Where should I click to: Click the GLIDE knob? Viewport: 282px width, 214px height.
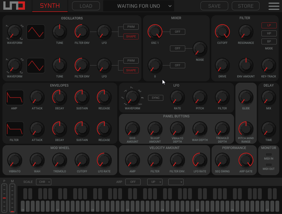[x=246, y=97]
